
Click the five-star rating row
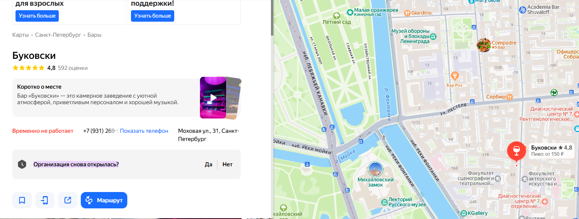29,68
